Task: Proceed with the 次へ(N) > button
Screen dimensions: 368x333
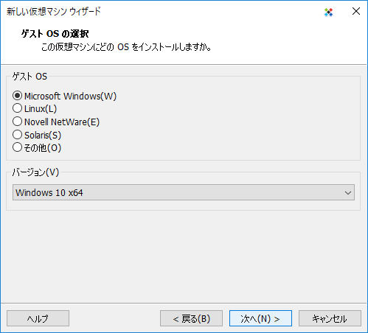Action: (x=260, y=318)
